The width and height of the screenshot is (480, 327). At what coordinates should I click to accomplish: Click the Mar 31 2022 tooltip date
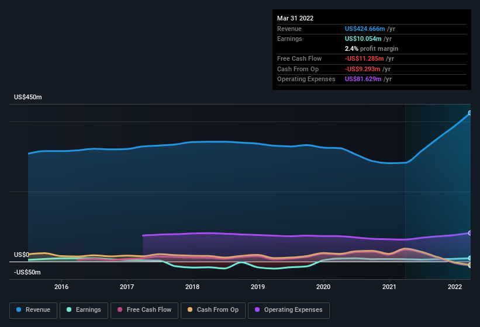tap(295, 18)
